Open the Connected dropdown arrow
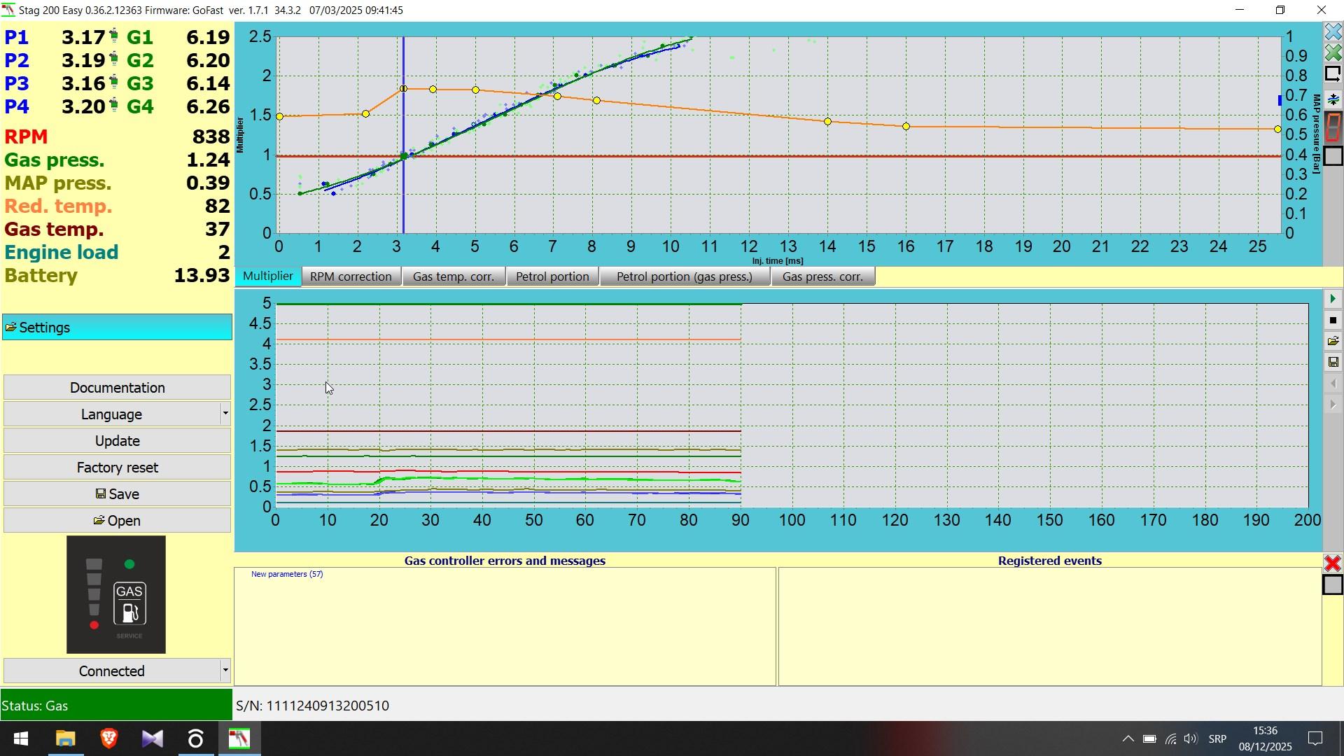Viewport: 1344px width, 756px height. click(225, 671)
